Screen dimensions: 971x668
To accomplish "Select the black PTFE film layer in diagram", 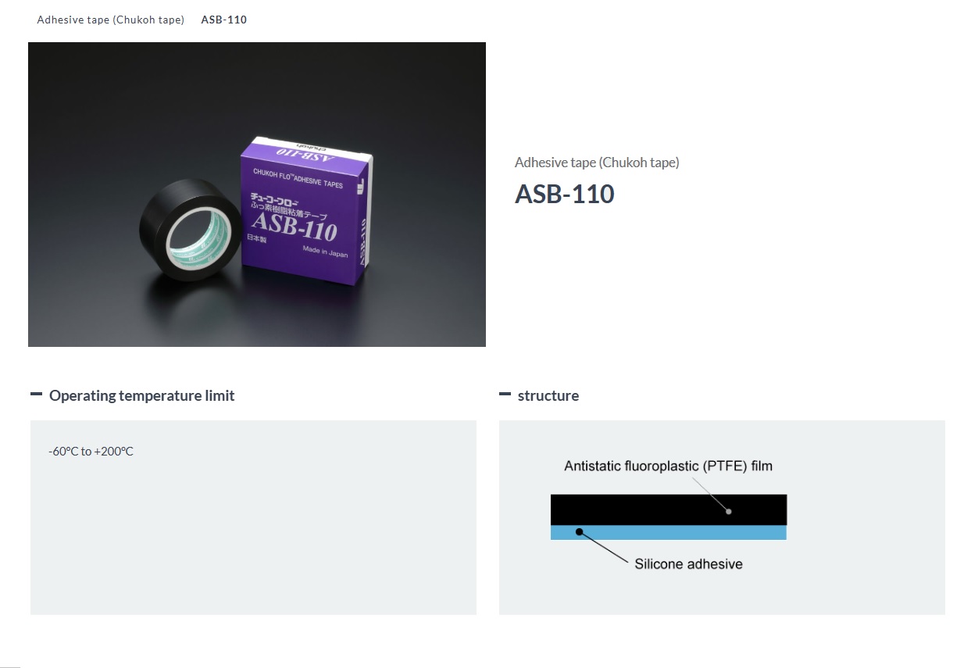I will pyautogui.click(x=641, y=509).
